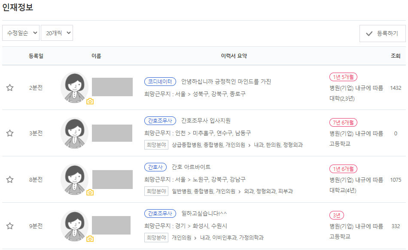
Task: Click the 조회 column header
Action: (396, 55)
